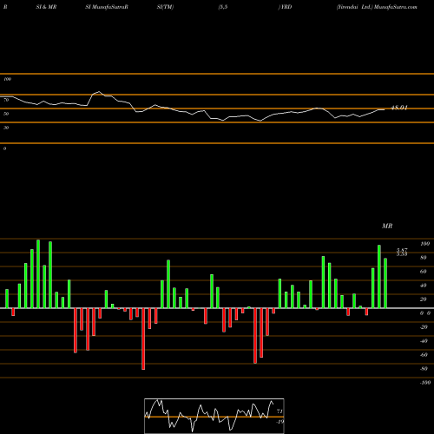This screenshot has height=434, width=434.
Task: Click MR axis label '60' on the right
Action: pyautogui.click(x=424, y=272)
